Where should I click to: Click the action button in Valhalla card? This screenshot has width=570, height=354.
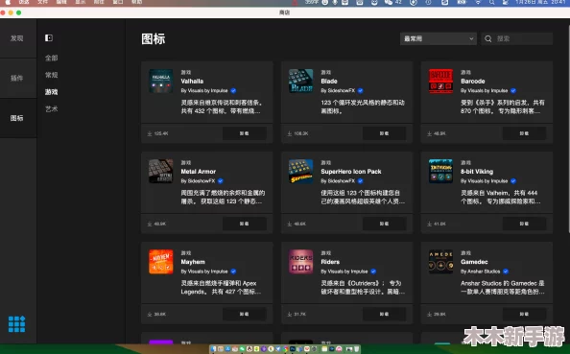coord(245,133)
